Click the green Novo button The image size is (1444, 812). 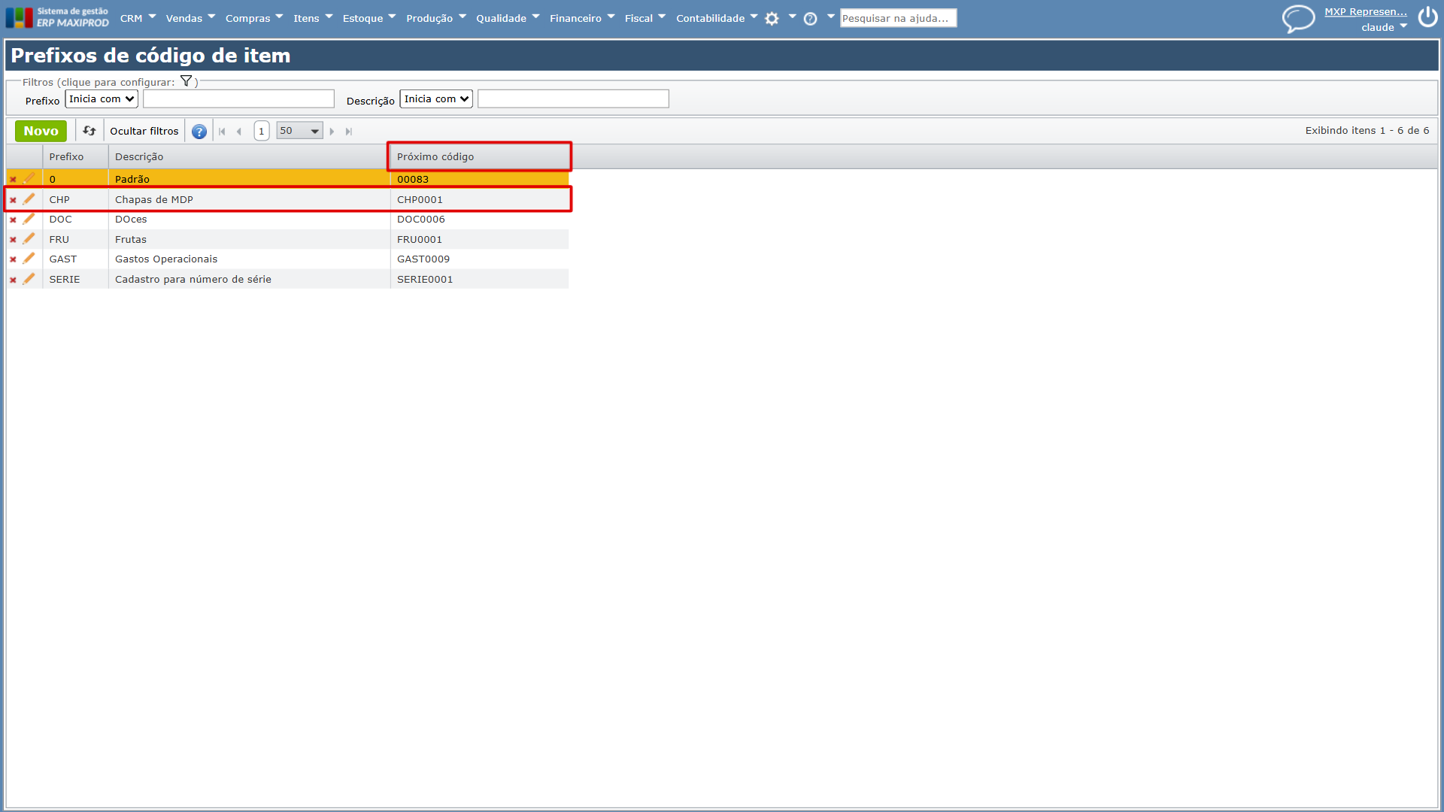[41, 131]
